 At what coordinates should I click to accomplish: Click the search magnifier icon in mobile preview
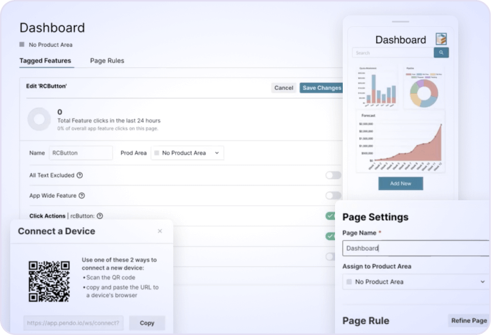(x=441, y=53)
